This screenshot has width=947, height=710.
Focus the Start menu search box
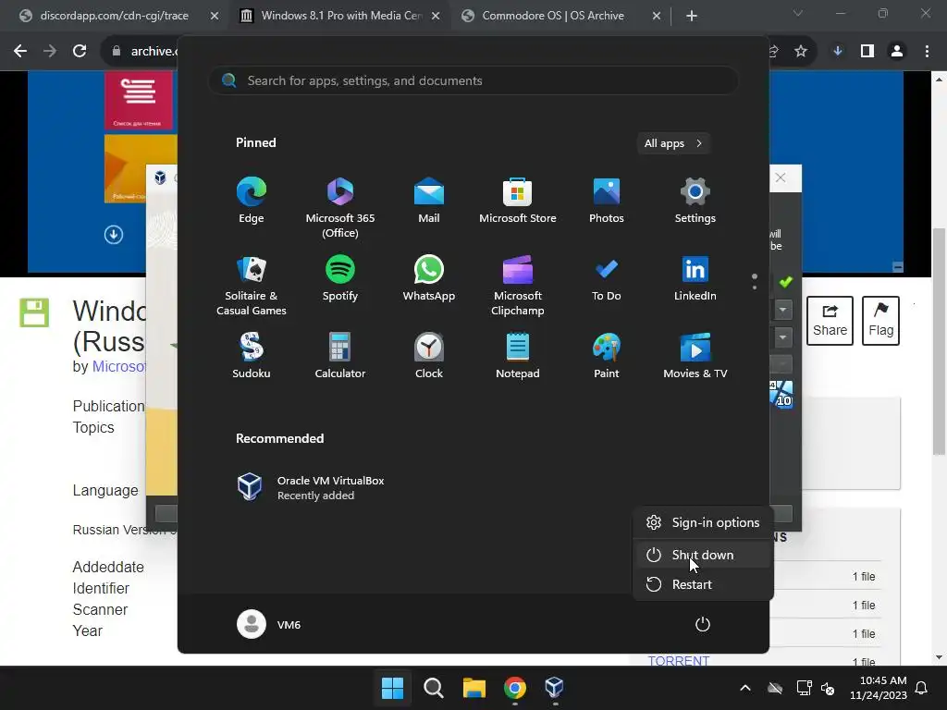coord(473,80)
